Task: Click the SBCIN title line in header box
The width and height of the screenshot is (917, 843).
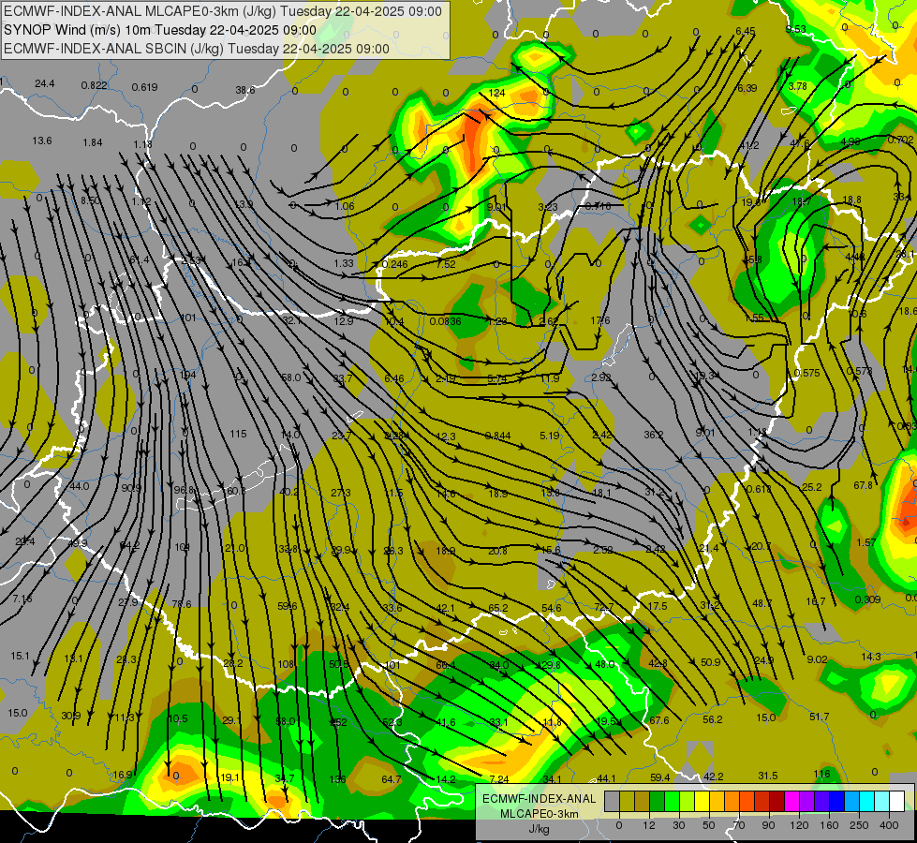Action: 197,49
